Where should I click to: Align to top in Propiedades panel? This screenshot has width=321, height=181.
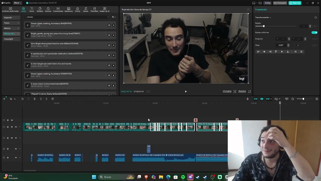pyautogui.click(x=276, y=52)
